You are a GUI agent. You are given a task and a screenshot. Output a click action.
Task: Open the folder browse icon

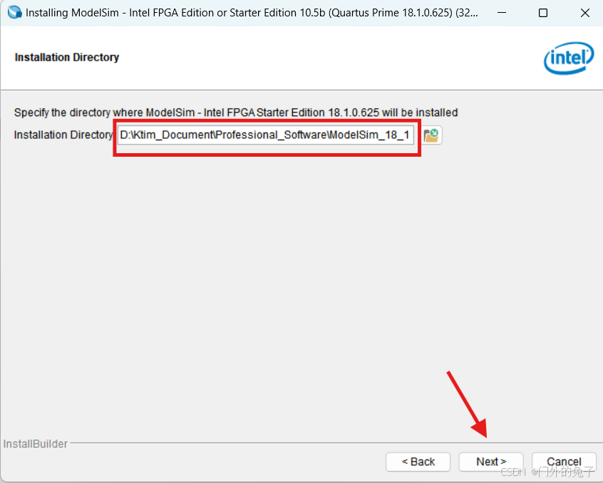pos(431,135)
